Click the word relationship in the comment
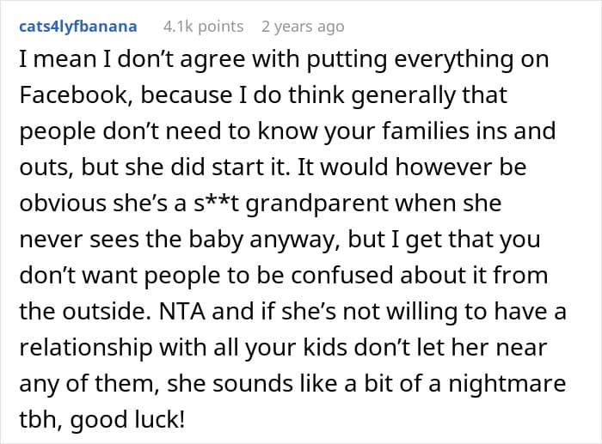This screenshot has width=602, height=444. click(86, 348)
